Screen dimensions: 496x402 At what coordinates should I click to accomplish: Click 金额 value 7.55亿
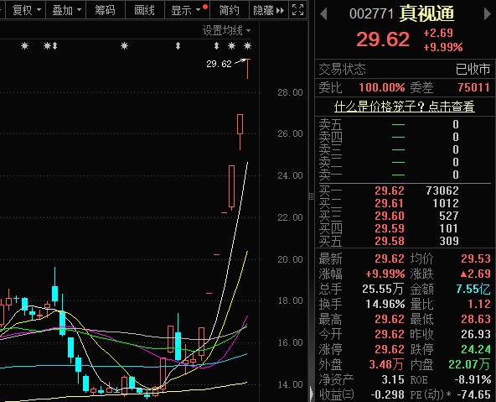point(473,290)
